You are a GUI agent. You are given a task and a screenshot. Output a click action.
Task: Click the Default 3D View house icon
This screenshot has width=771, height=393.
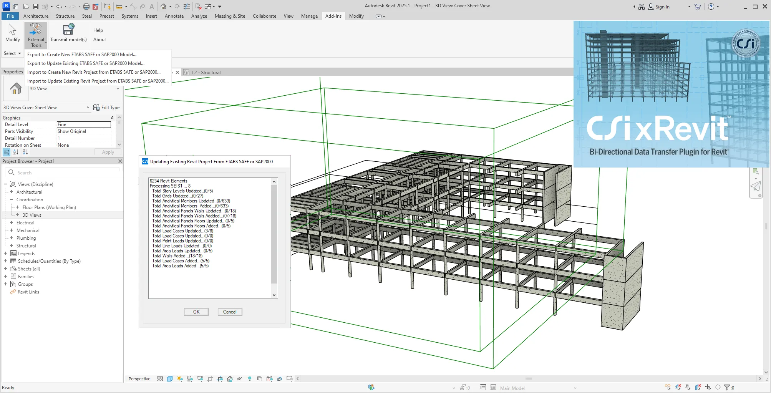pos(163,7)
